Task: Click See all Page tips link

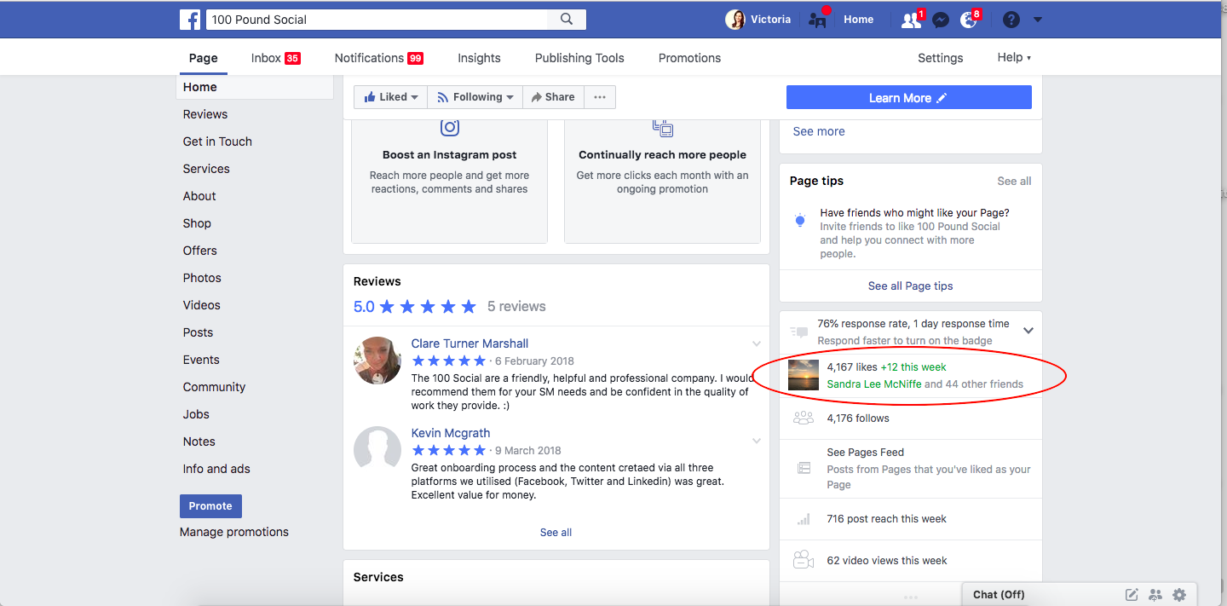Action: [x=910, y=286]
